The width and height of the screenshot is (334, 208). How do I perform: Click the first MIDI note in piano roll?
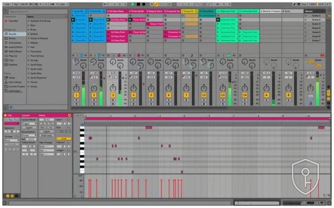tap(90, 138)
